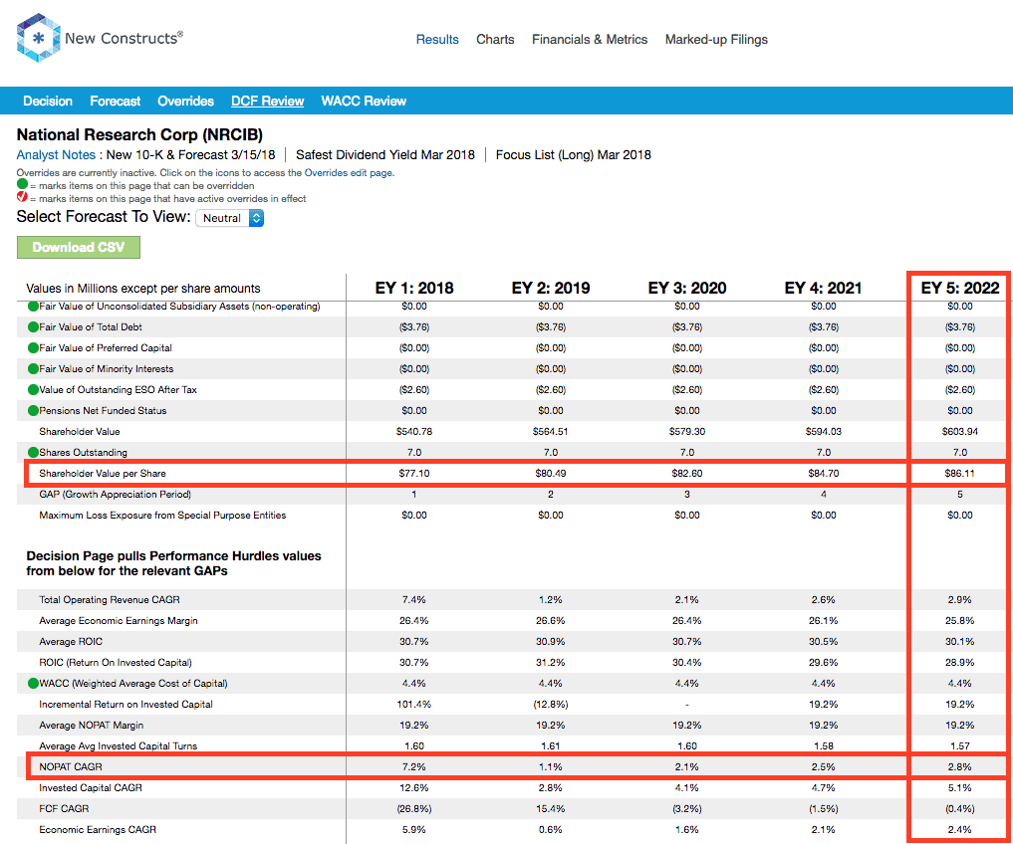Click override dot for Shares Outstanding

coord(33,453)
